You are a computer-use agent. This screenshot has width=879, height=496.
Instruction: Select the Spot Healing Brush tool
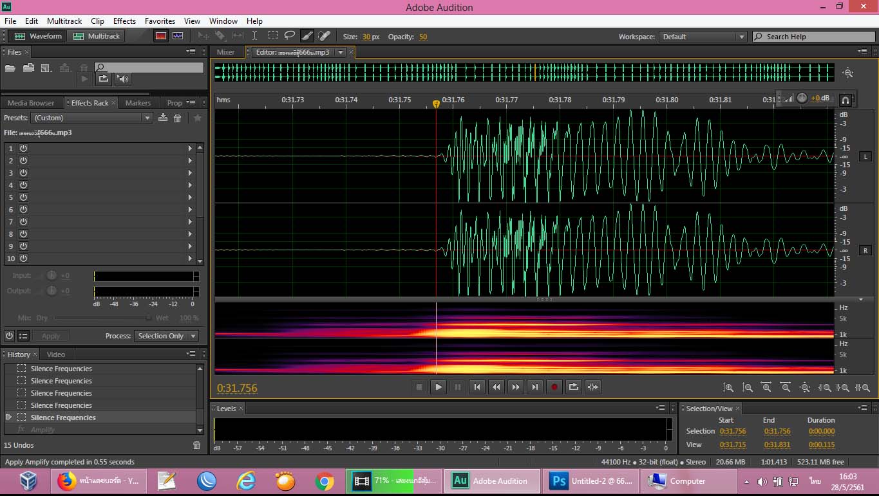[x=324, y=36]
